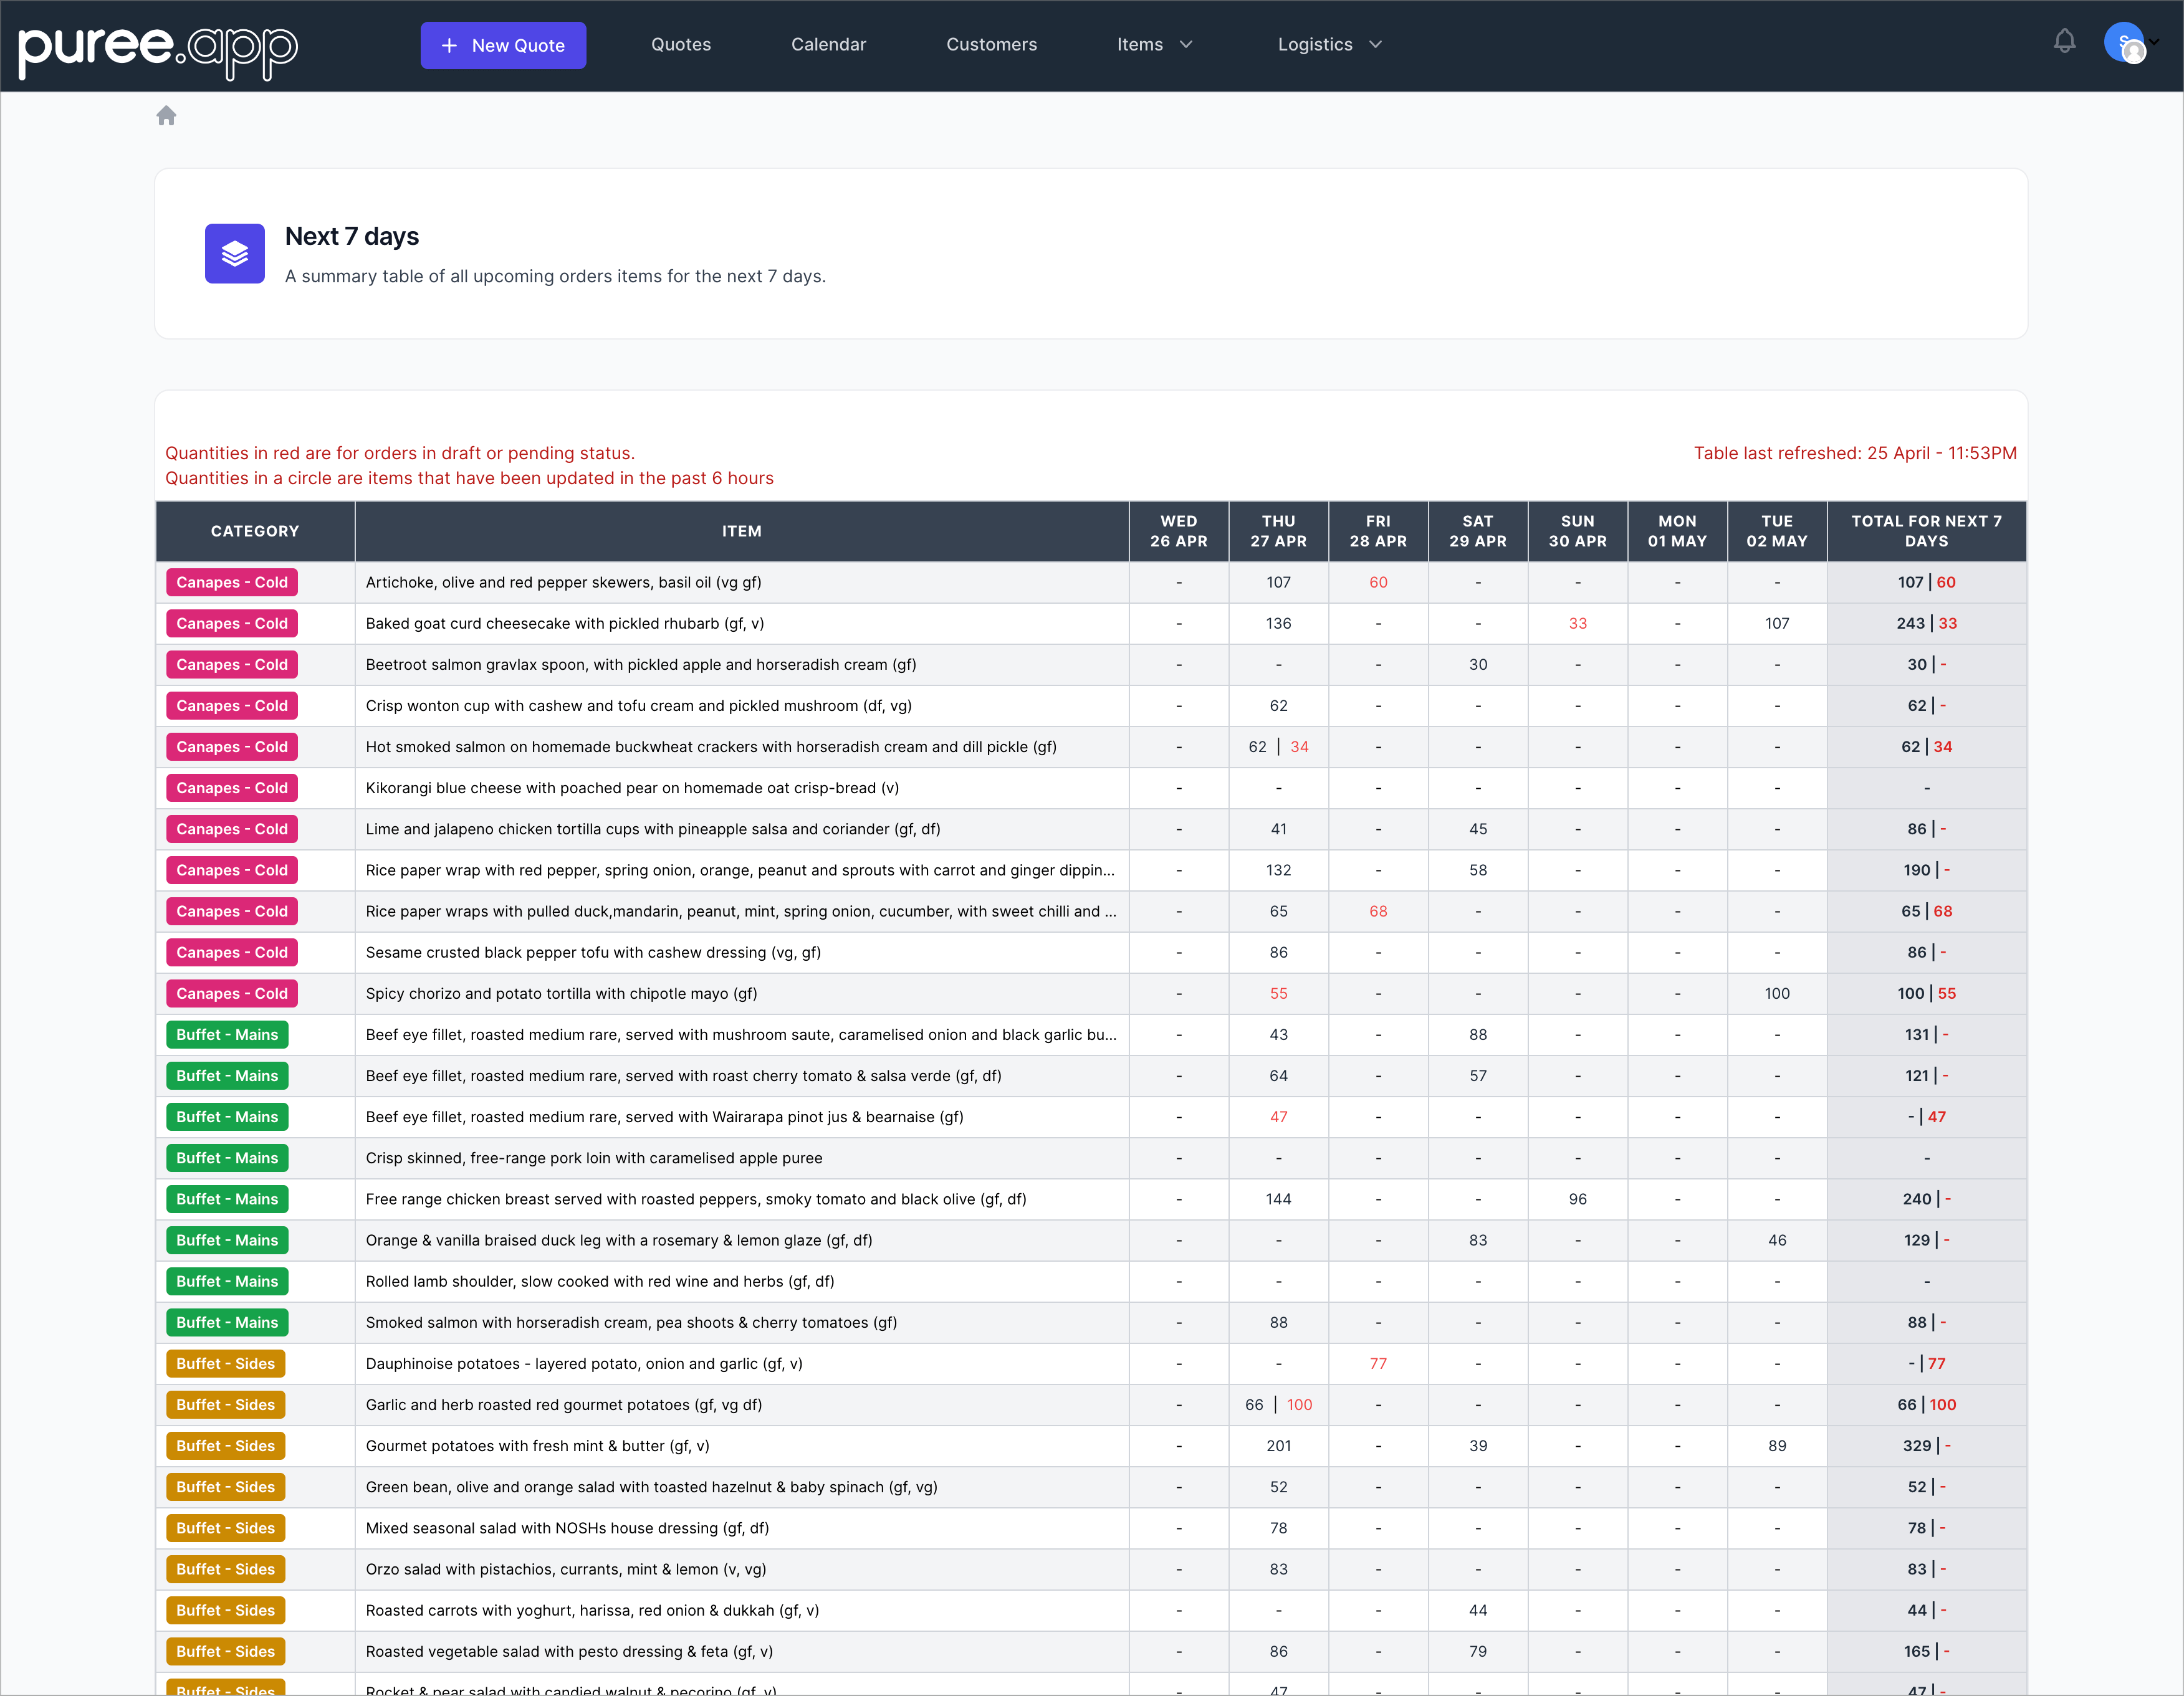Click Green bean, olive and orange salad item

click(x=651, y=1487)
